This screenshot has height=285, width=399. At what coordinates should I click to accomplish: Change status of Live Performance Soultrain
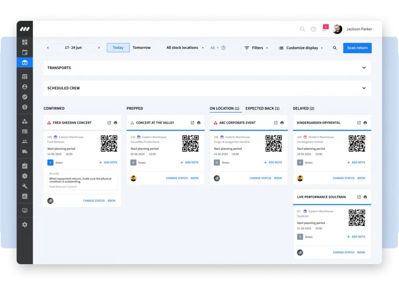[x=343, y=252]
